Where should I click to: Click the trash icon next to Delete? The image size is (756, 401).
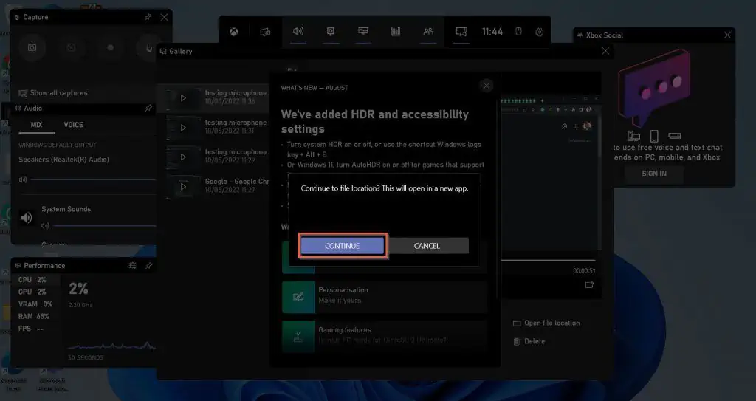(x=517, y=341)
